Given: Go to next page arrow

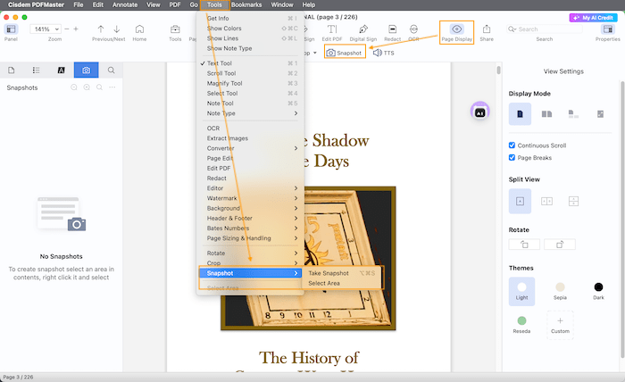Looking at the screenshot, I should [x=116, y=29].
